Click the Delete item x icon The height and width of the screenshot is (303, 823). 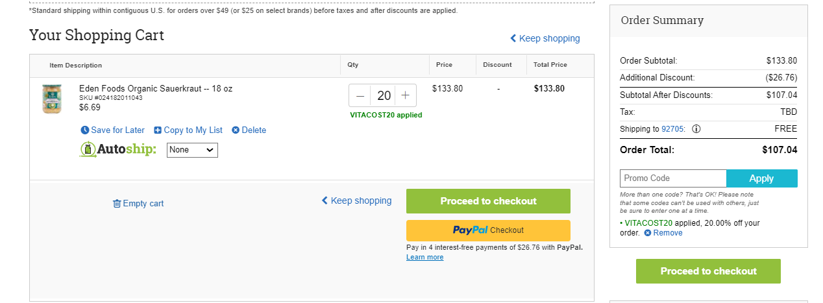pyautogui.click(x=236, y=130)
